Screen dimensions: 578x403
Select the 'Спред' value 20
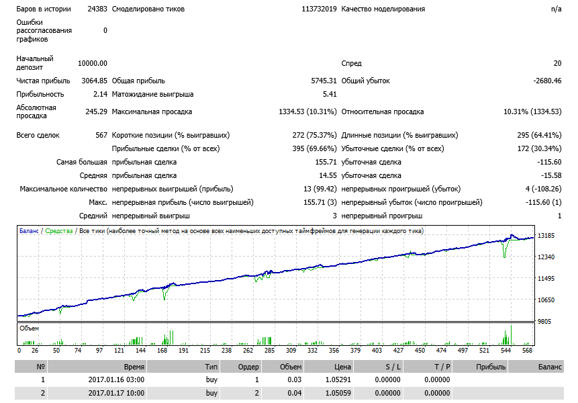557,63
